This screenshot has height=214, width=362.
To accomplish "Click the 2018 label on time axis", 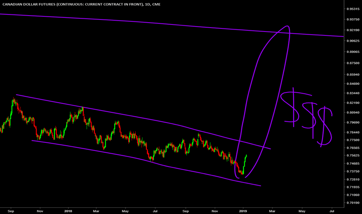I will pos(68,211).
